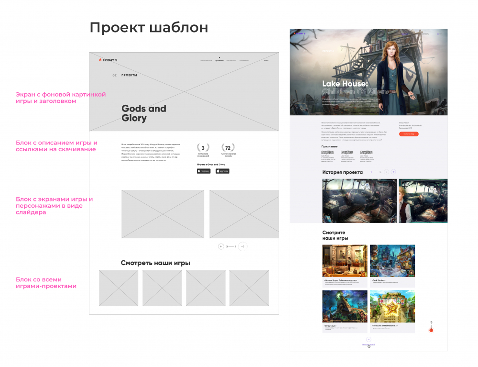Viewport: 478px width, 367px height.
Task: Open language switcher in wireframe header
Action: (266, 61)
